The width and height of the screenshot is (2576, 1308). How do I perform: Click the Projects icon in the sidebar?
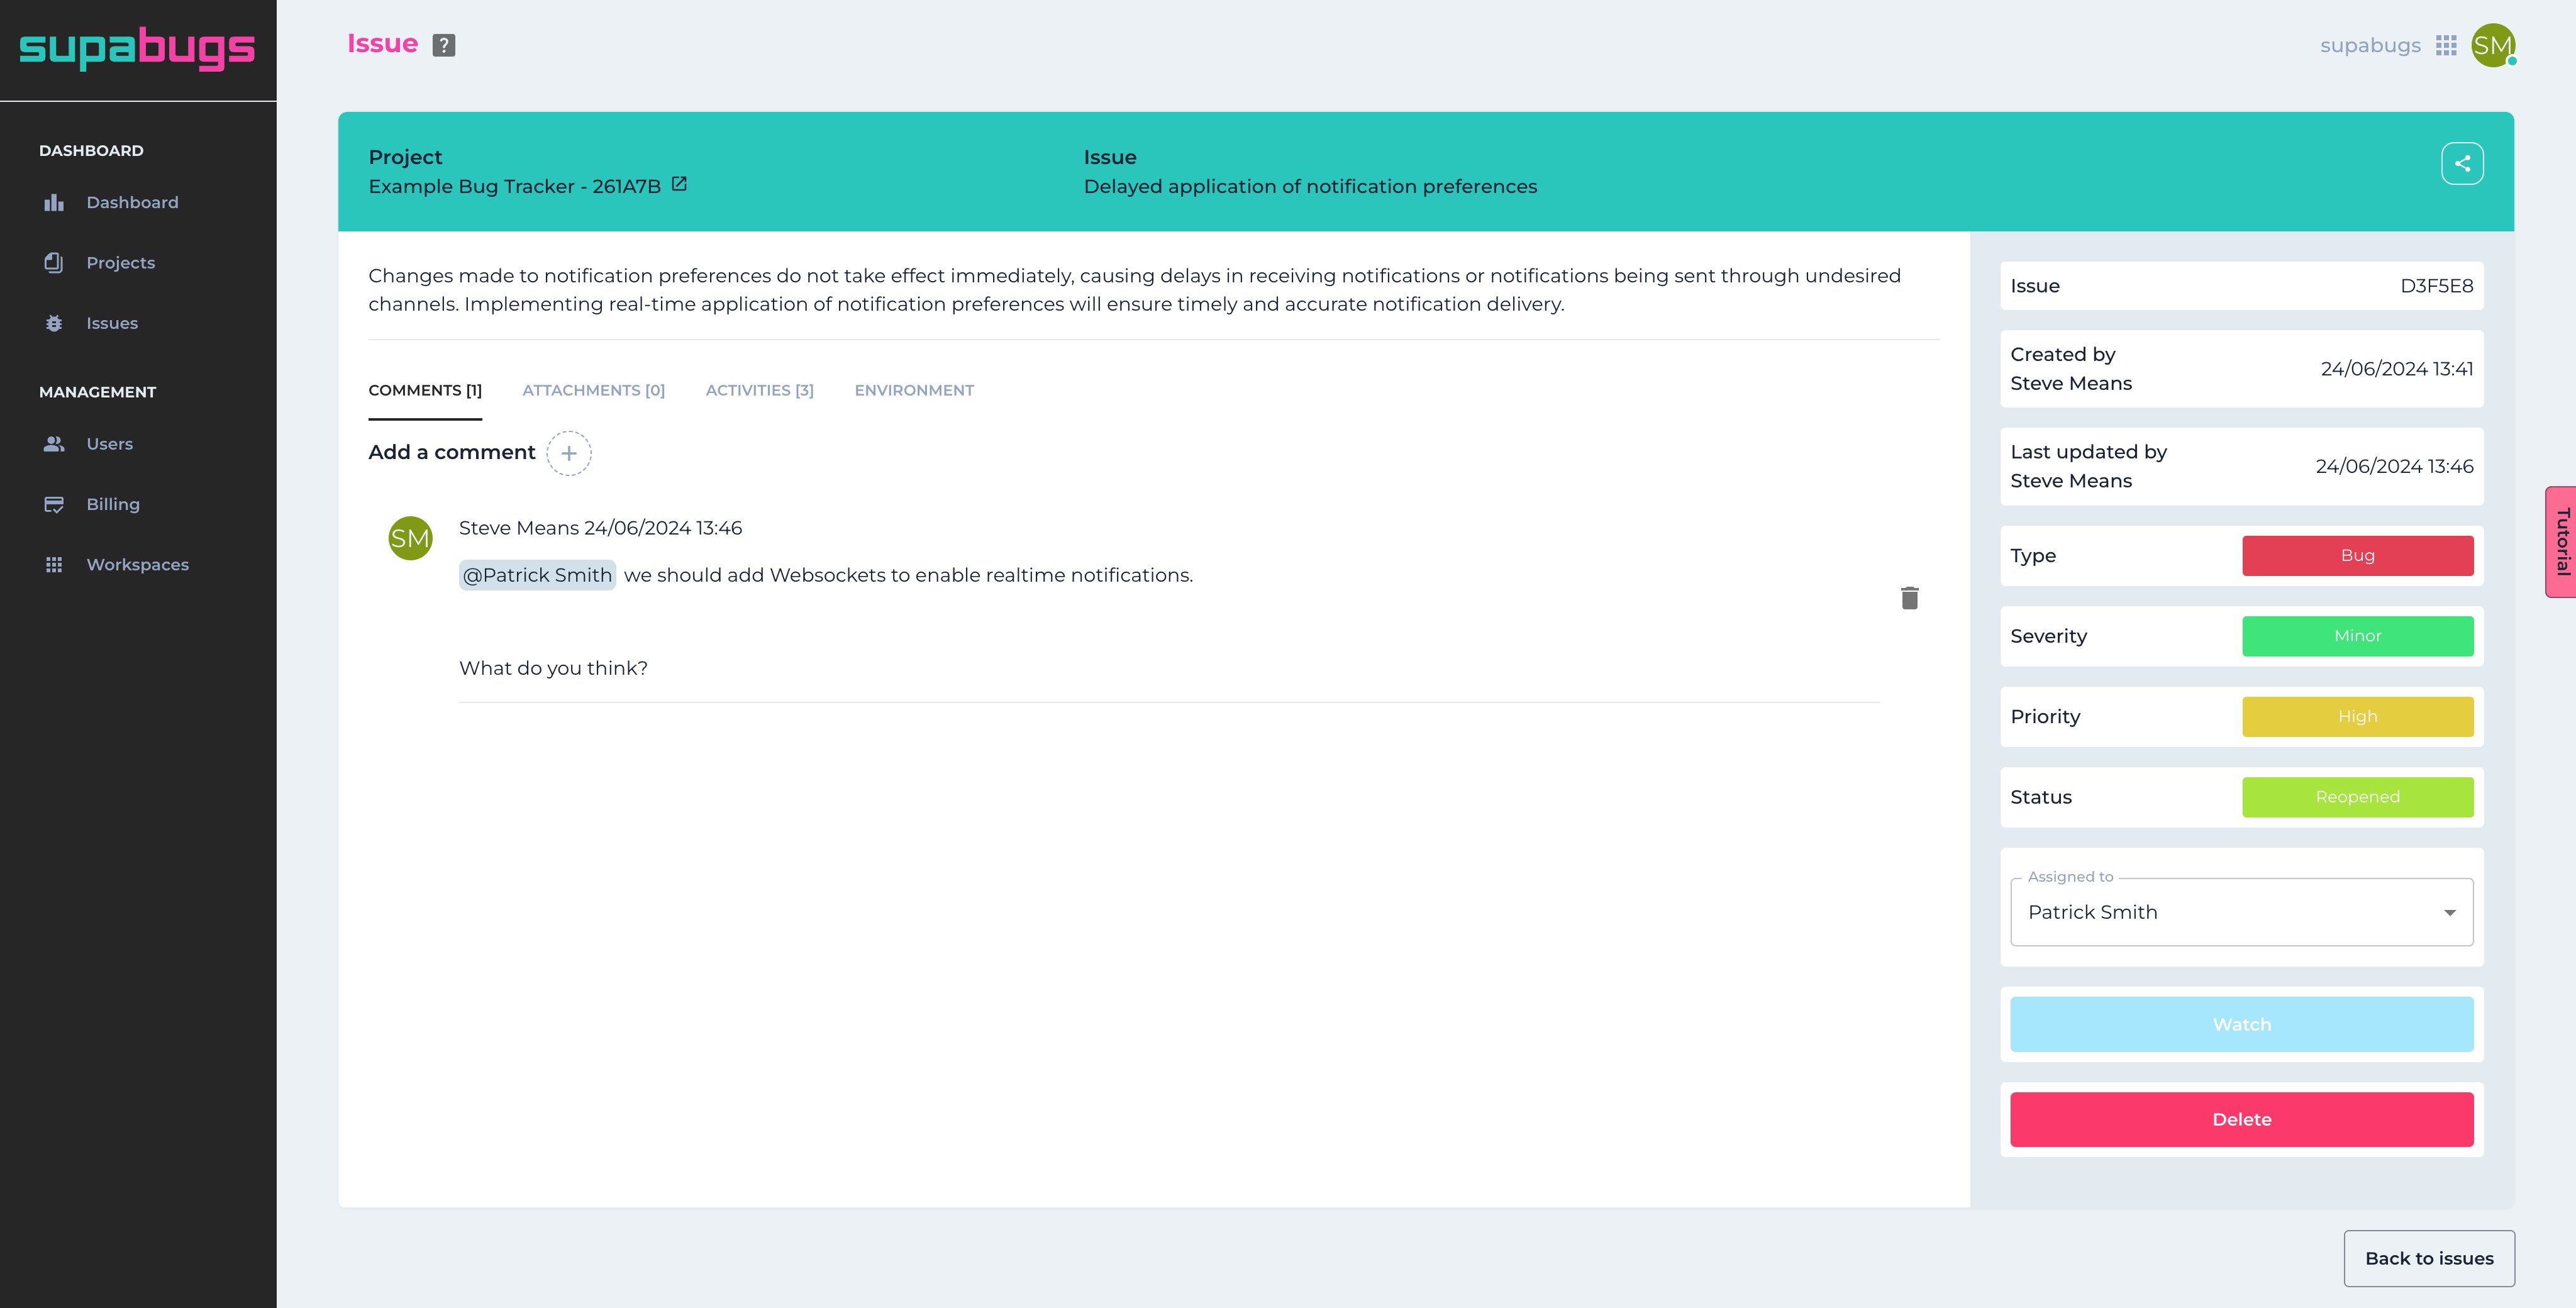[54, 263]
